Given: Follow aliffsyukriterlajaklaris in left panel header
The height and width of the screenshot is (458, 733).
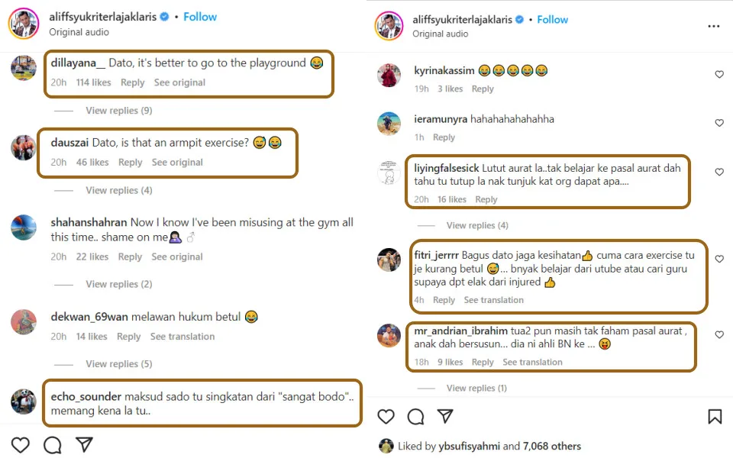Looking at the screenshot, I should pyautogui.click(x=200, y=17).
